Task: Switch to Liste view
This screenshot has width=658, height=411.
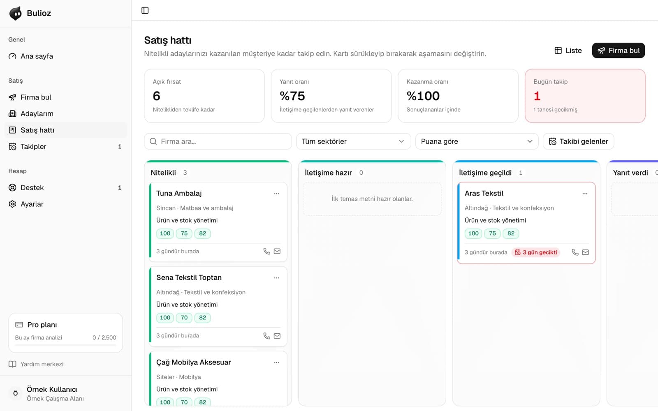Action: pos(568,51)
